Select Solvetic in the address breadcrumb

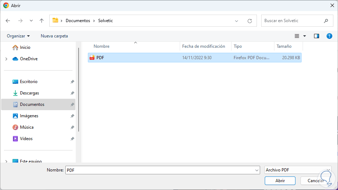coord(105,21)
